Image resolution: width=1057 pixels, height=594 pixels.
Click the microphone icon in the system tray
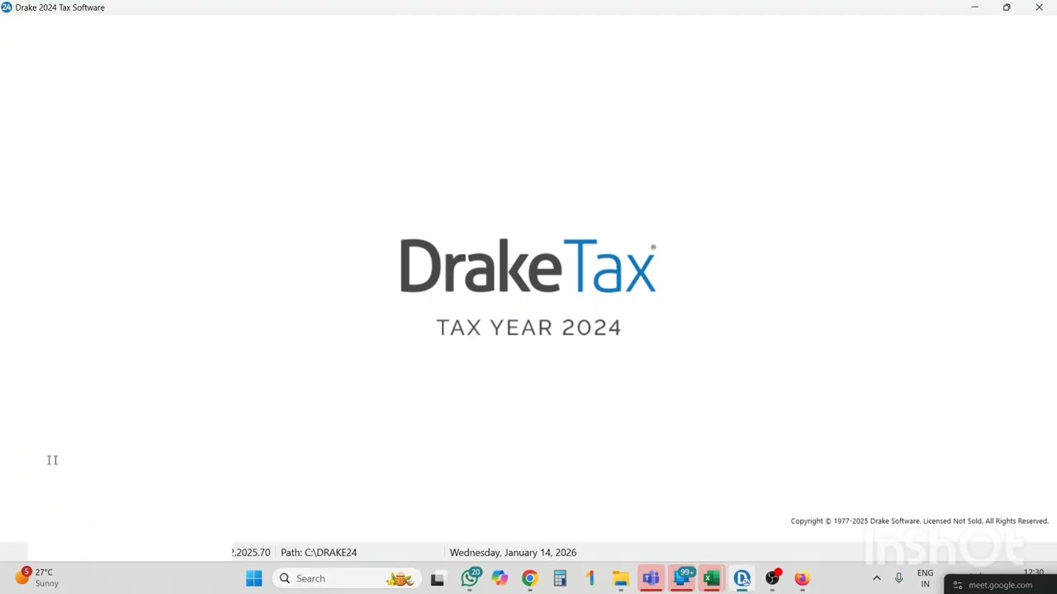pyautogui.click(x=898, y=578)
